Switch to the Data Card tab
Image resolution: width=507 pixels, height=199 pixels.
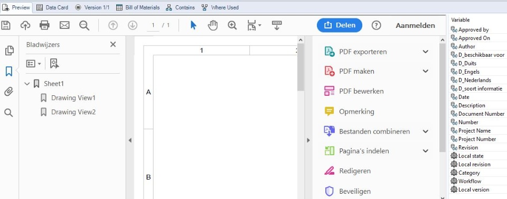(52, 7)
